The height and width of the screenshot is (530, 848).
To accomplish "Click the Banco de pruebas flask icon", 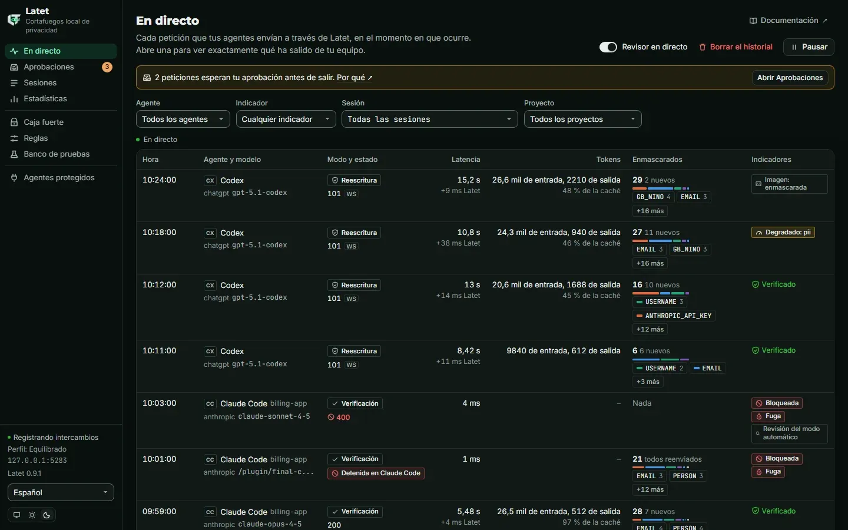I will point(14,154).
